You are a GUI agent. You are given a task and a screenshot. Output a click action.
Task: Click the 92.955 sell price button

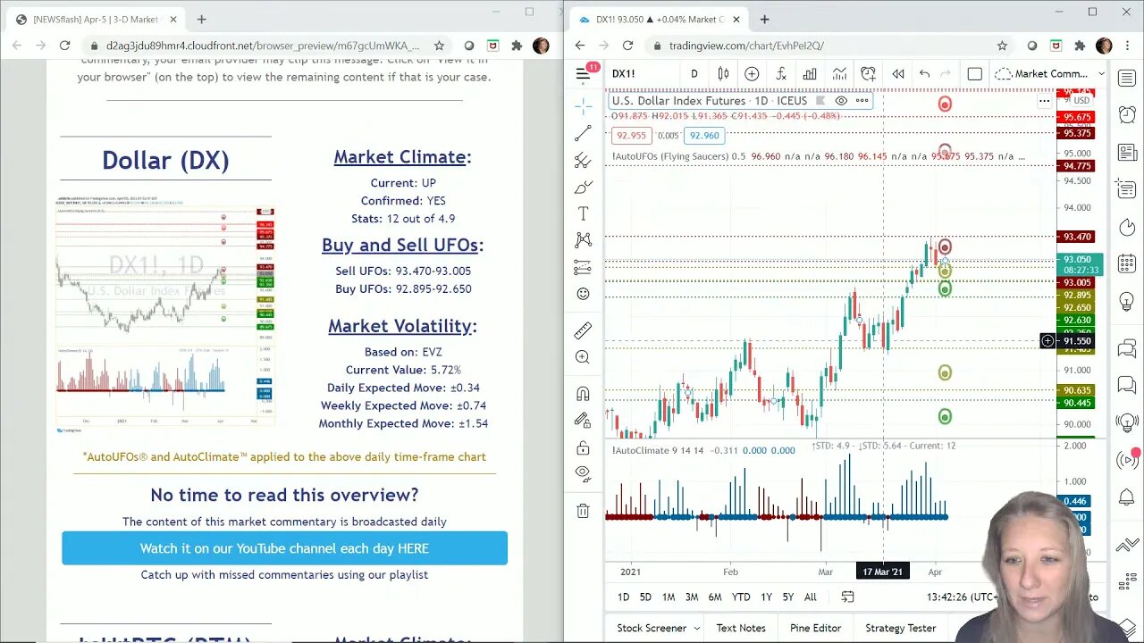[631, 136]
